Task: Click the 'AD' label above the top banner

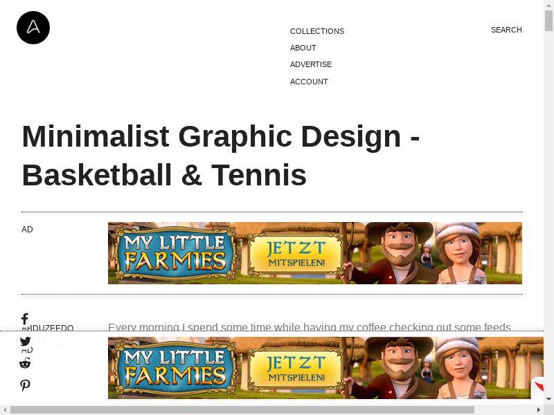Action: [x=27, y=230]
